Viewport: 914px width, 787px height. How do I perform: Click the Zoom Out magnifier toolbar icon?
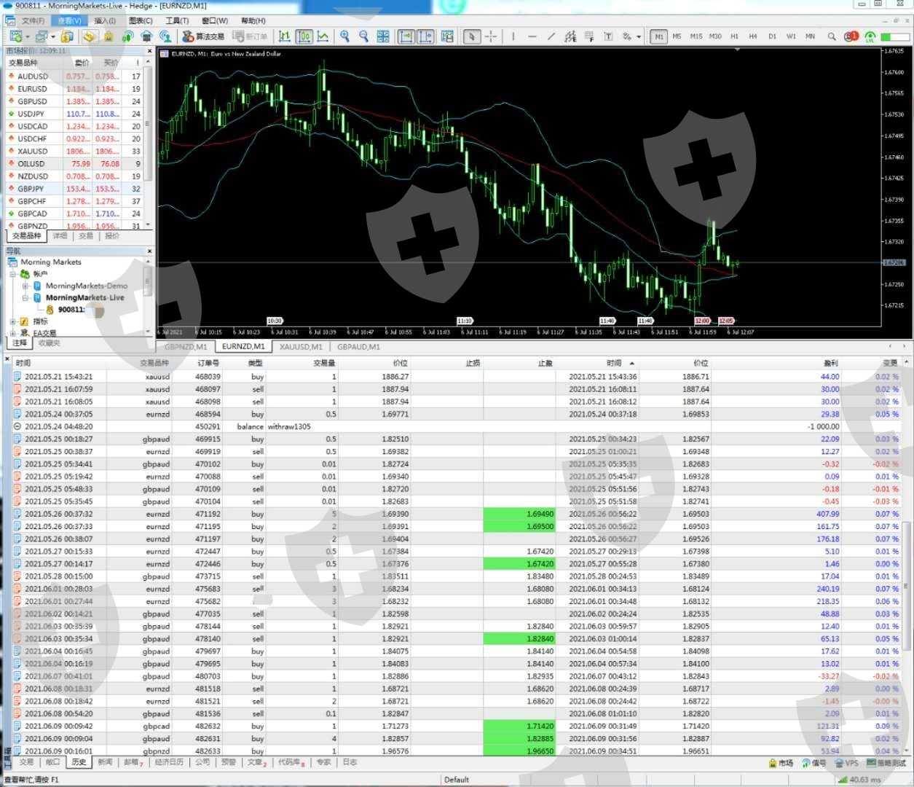point(363,36)
